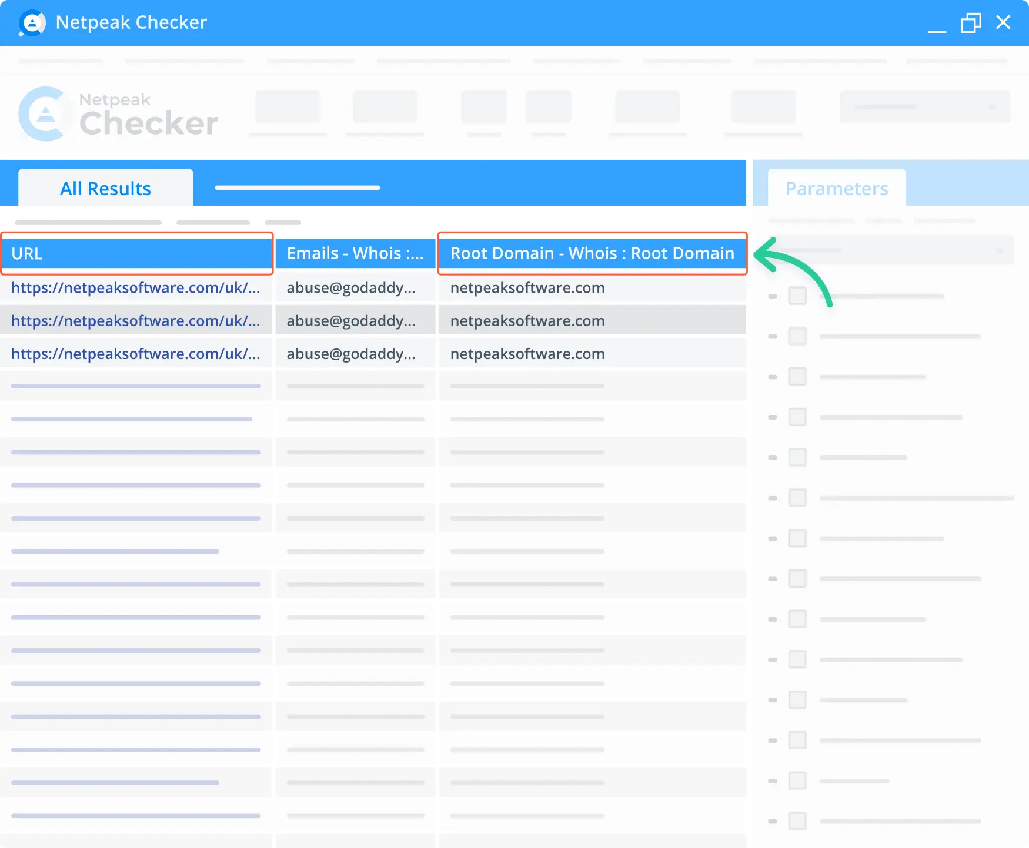Toggle the fifth checkbox in Parameters panel

pyautogui.click(x=797, y=457)
